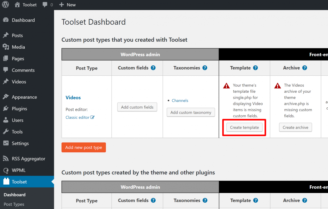Click the Plugins plug icon
The height and width of the screenshot is (209, 328).
[6, 108]
